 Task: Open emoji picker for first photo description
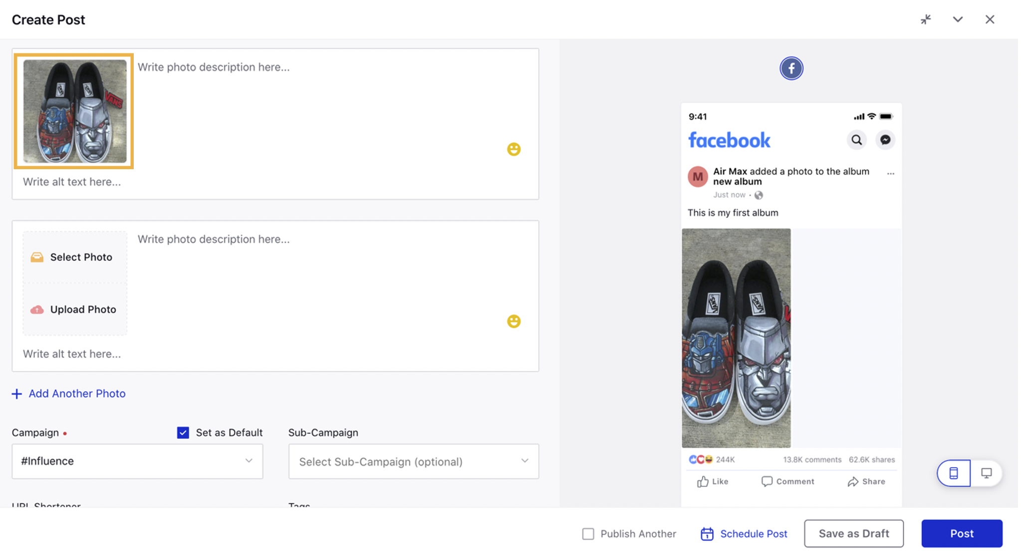pyautogui.click(x=514, y=149)
